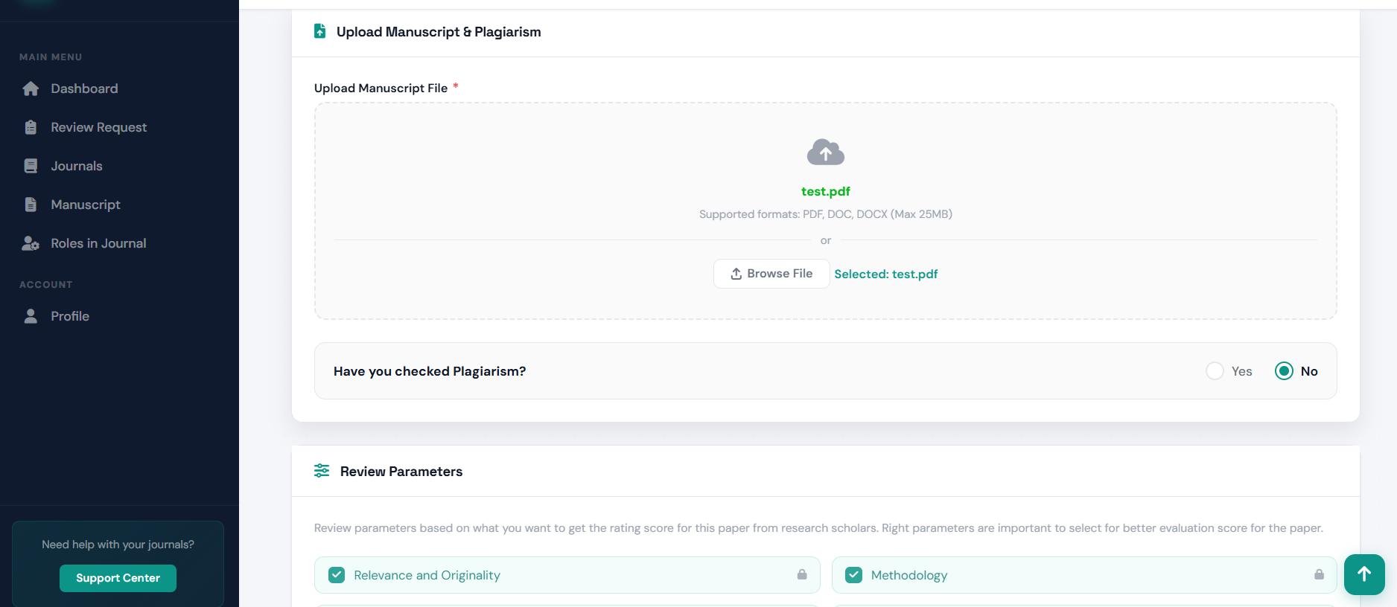Image resolution: width=1397 pixels, height=607 pixels.
Task: Click the cloud upload icon
Action: coord(826,152)
